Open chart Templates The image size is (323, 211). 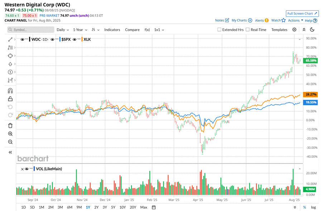[x=279, y=30]
